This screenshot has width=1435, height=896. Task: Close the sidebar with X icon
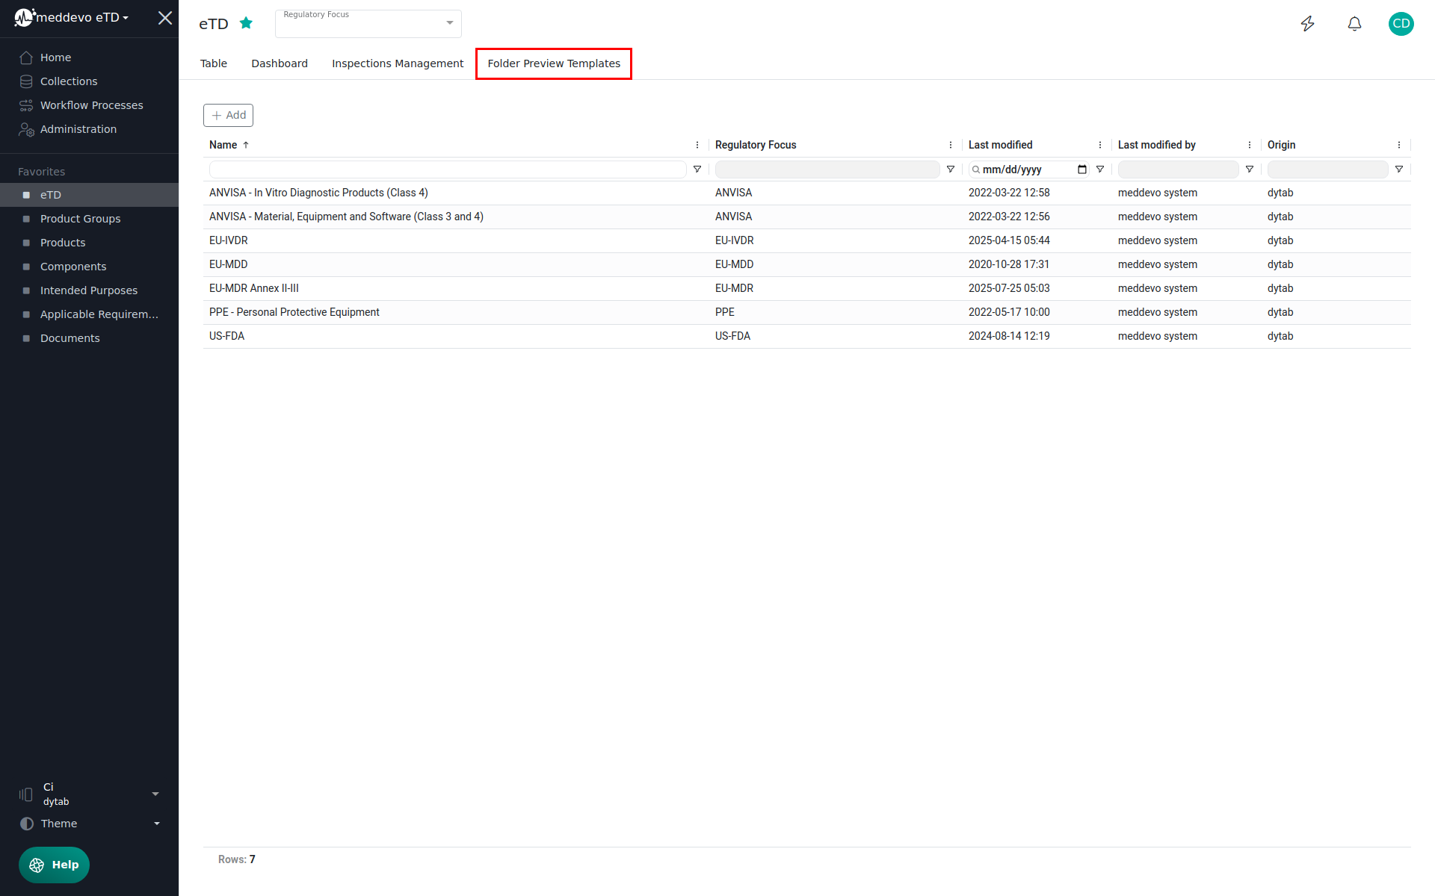click(x=165, y=18)
